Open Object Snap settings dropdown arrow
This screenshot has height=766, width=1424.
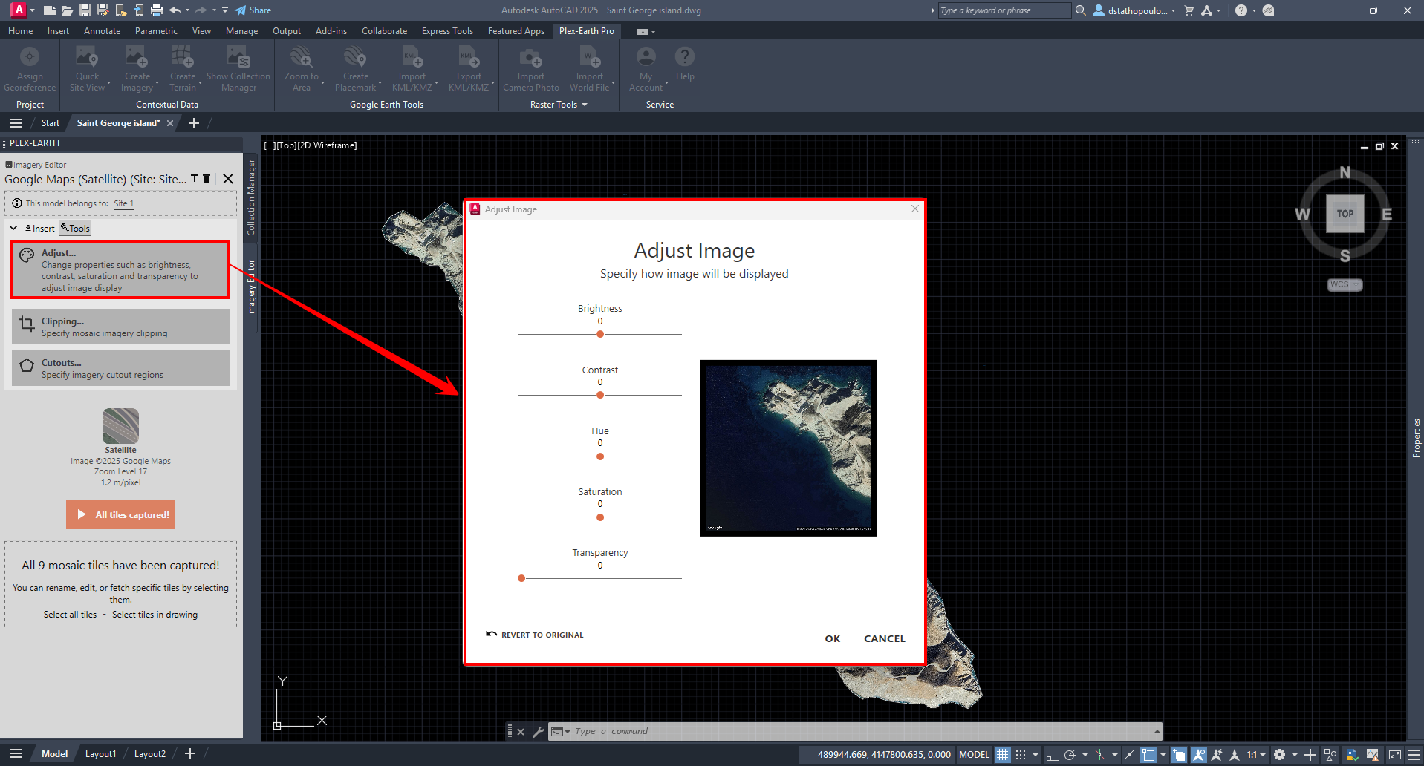click(x=1163, y=755)
